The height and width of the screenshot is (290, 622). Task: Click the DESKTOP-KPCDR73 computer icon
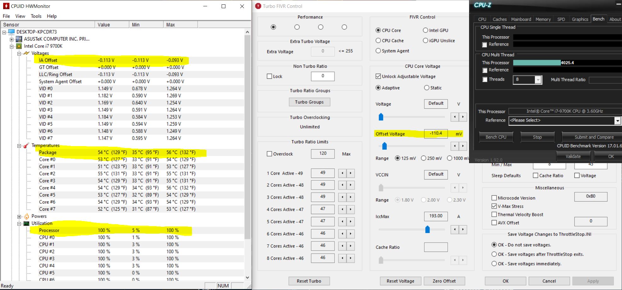pyautogui.click(x=12, y=32)
